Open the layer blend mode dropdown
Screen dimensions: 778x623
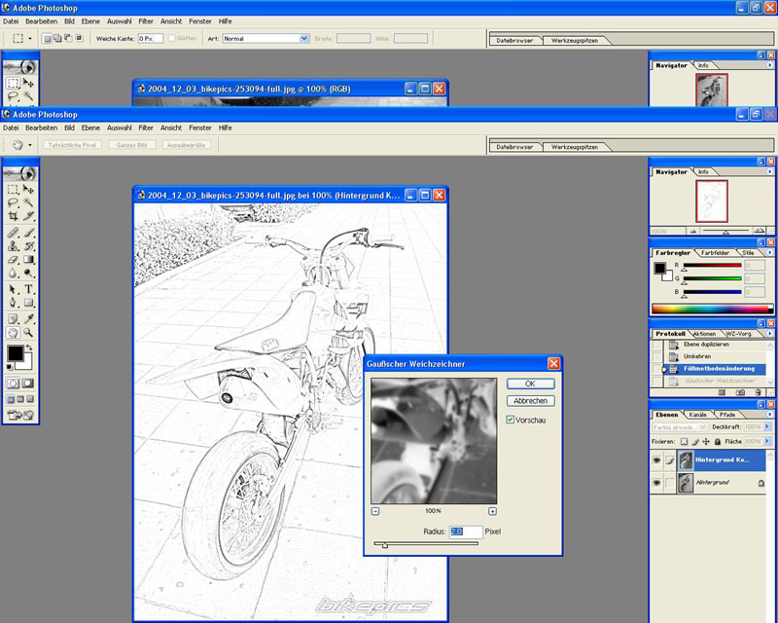679,426
